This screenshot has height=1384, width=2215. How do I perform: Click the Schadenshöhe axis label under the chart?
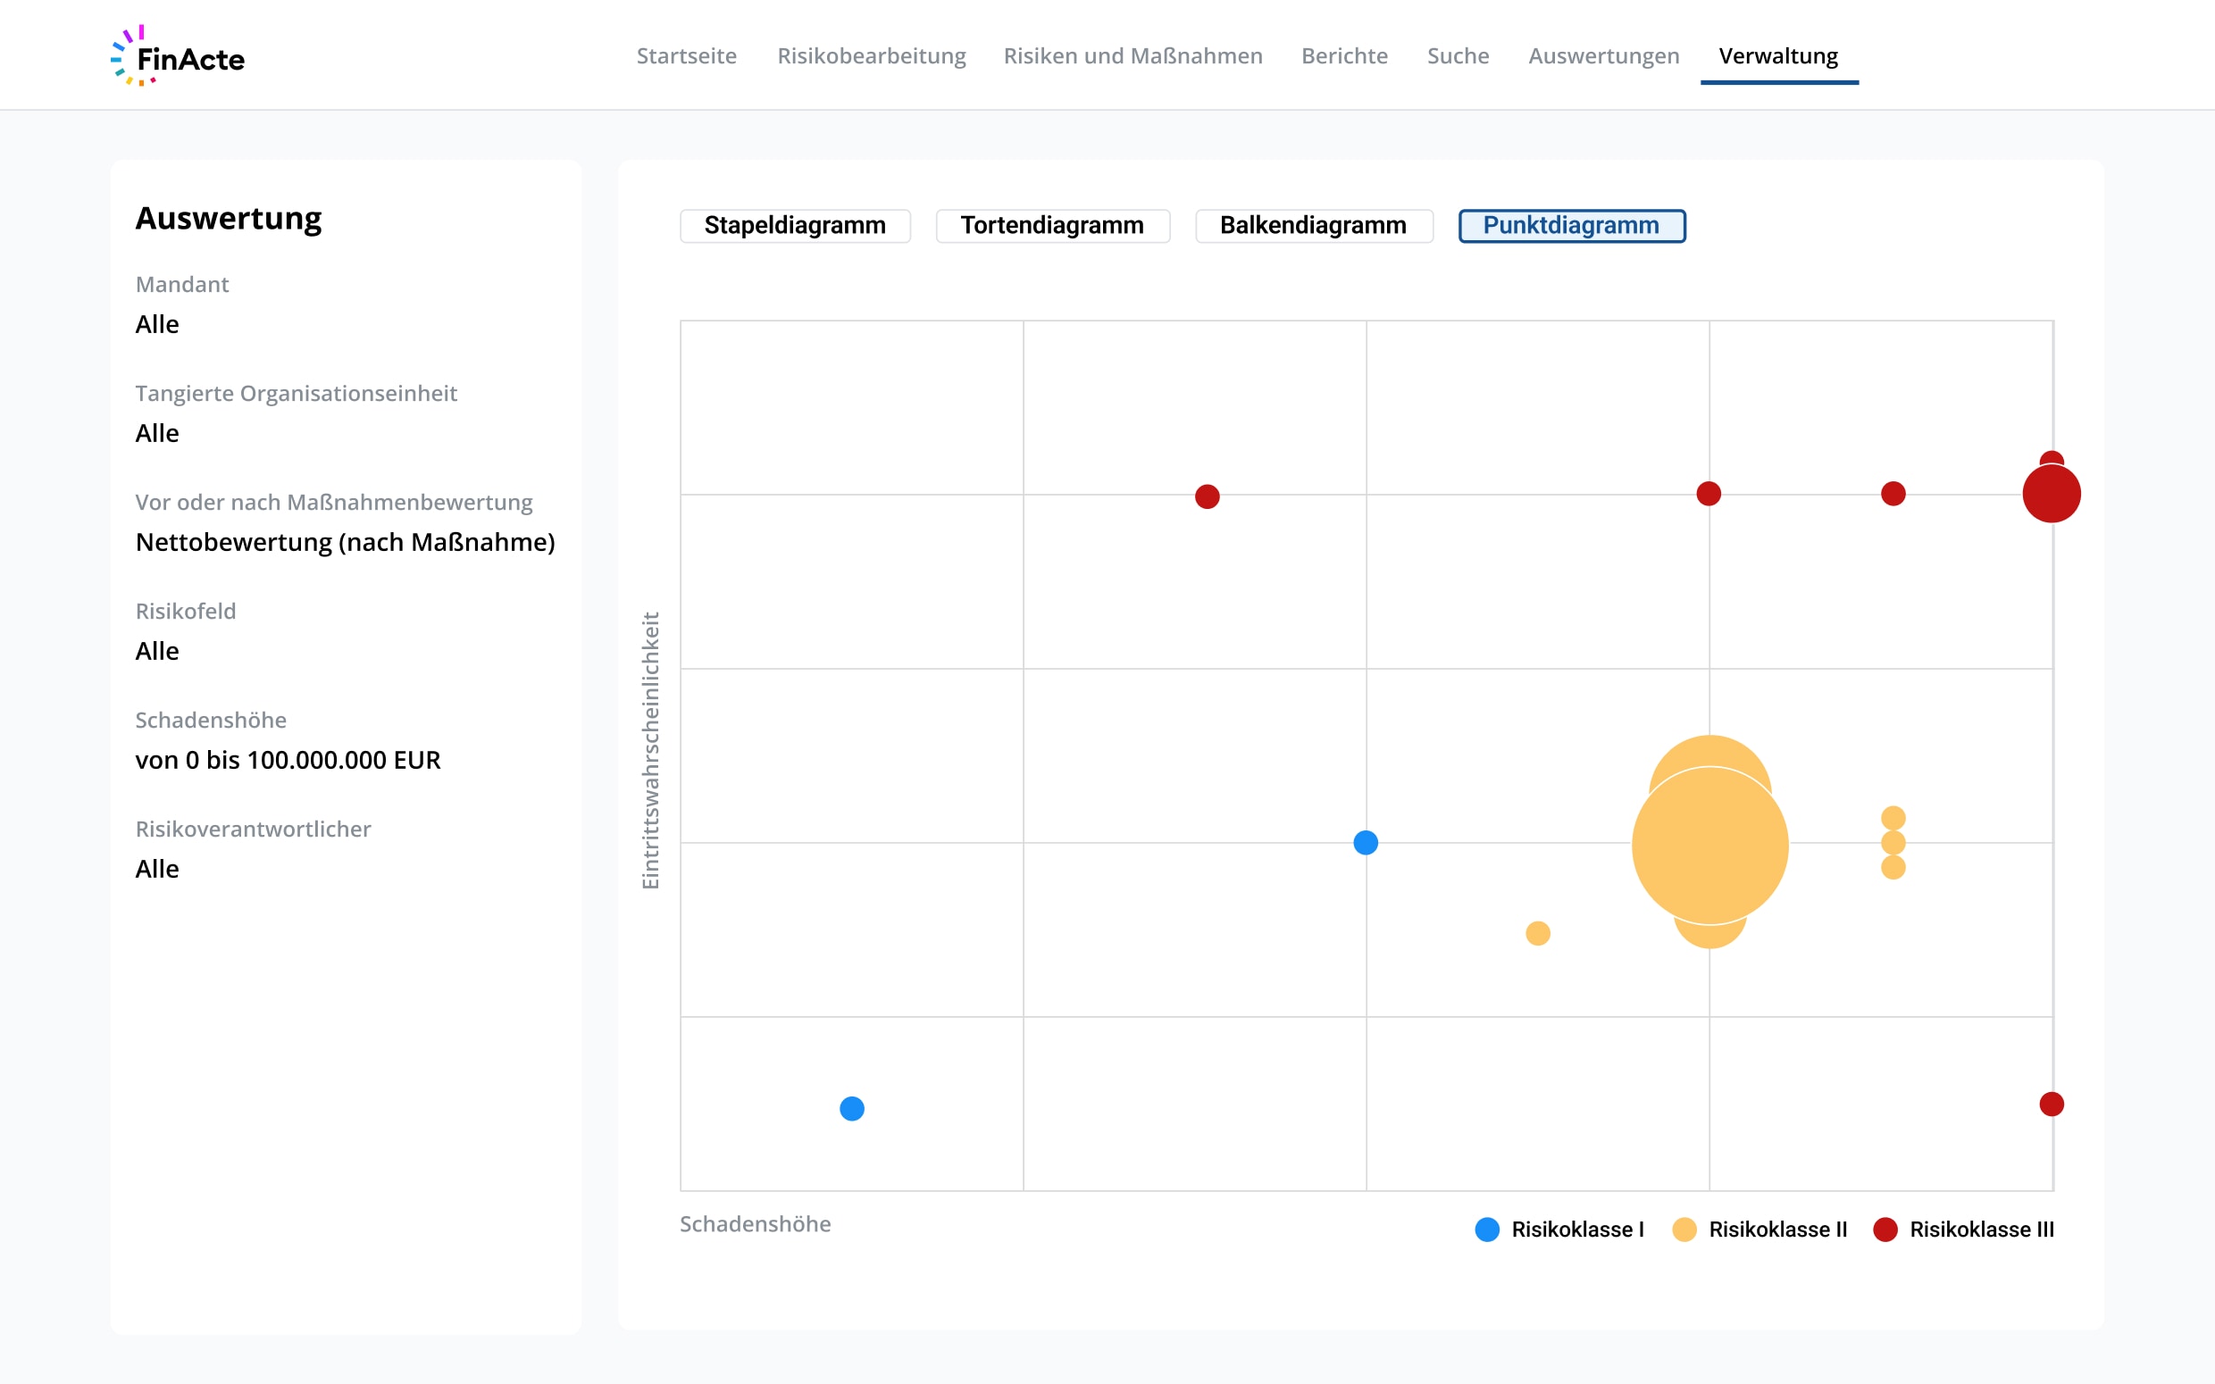click(755, 1224)
